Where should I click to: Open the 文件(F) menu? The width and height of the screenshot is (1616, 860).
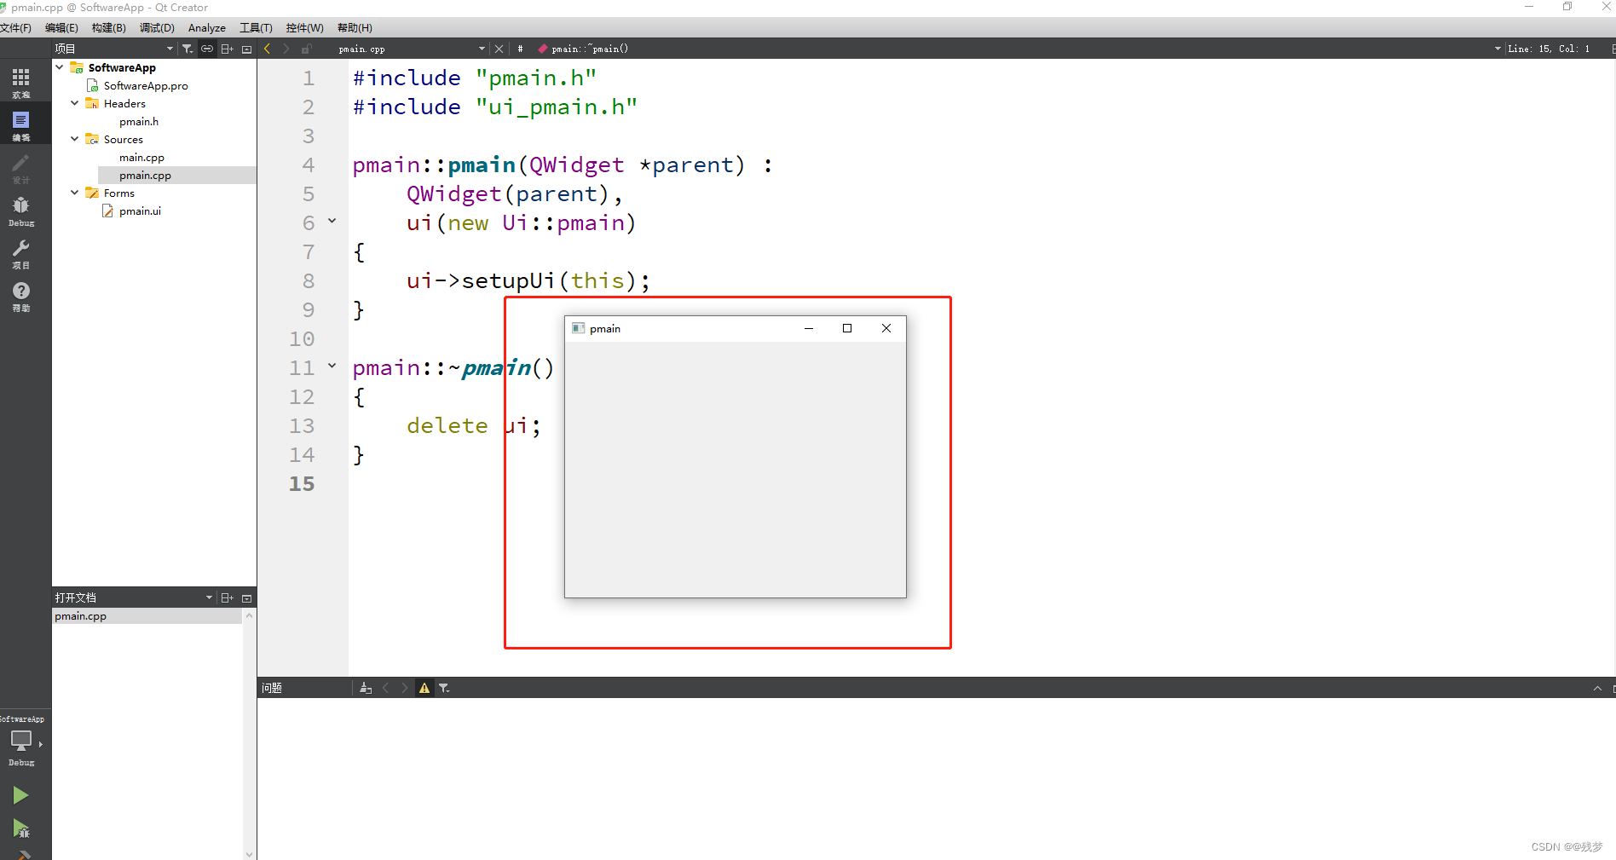(x=16, y=28)
